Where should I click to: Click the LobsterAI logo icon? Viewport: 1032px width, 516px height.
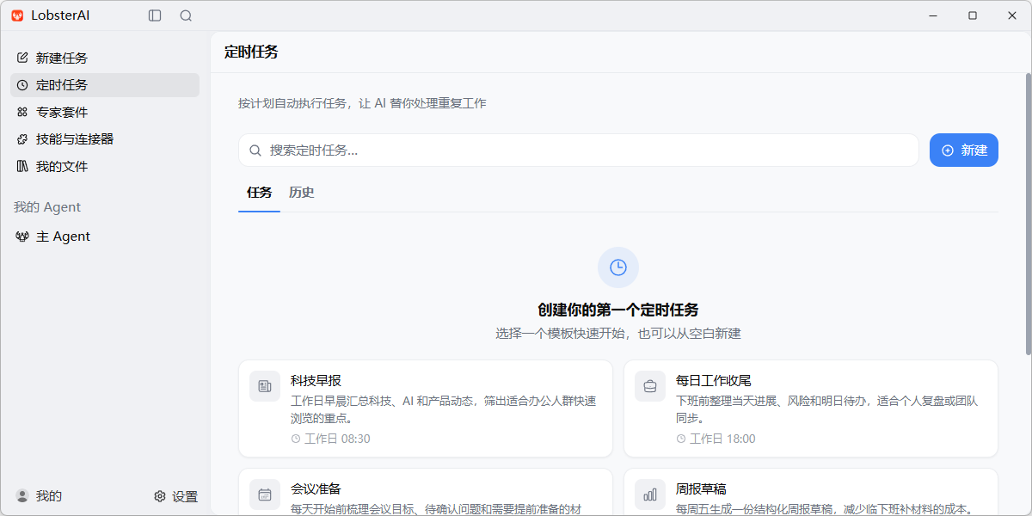tap(17, 15)
